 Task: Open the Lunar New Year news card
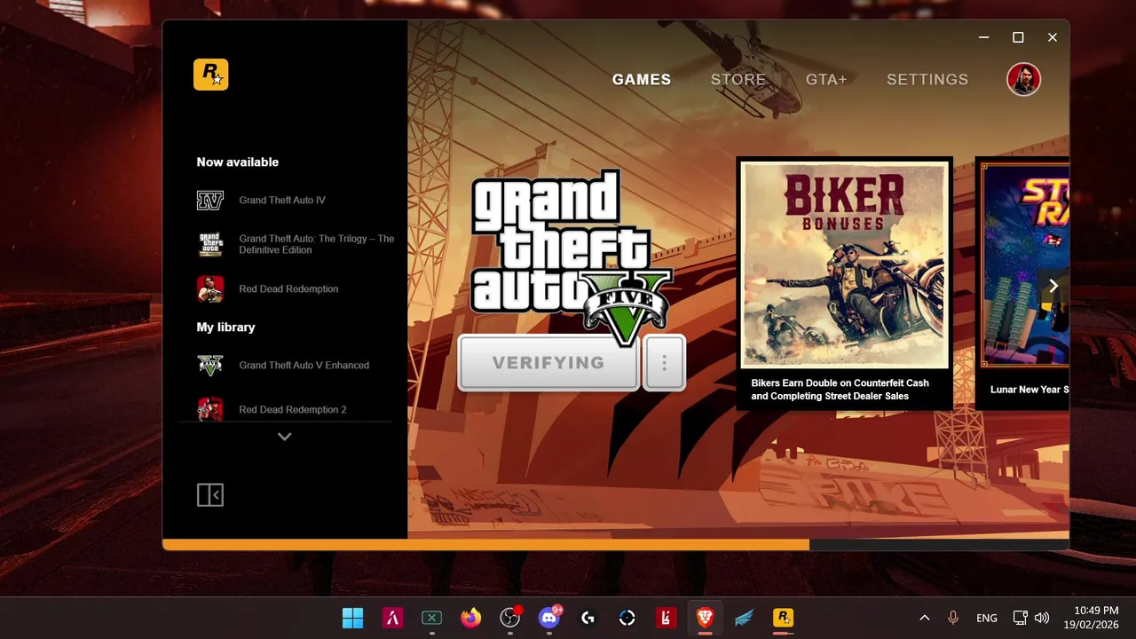pos(1022,283)
